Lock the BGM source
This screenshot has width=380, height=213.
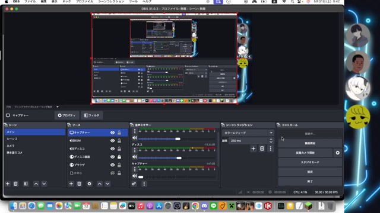click(119, 141)
